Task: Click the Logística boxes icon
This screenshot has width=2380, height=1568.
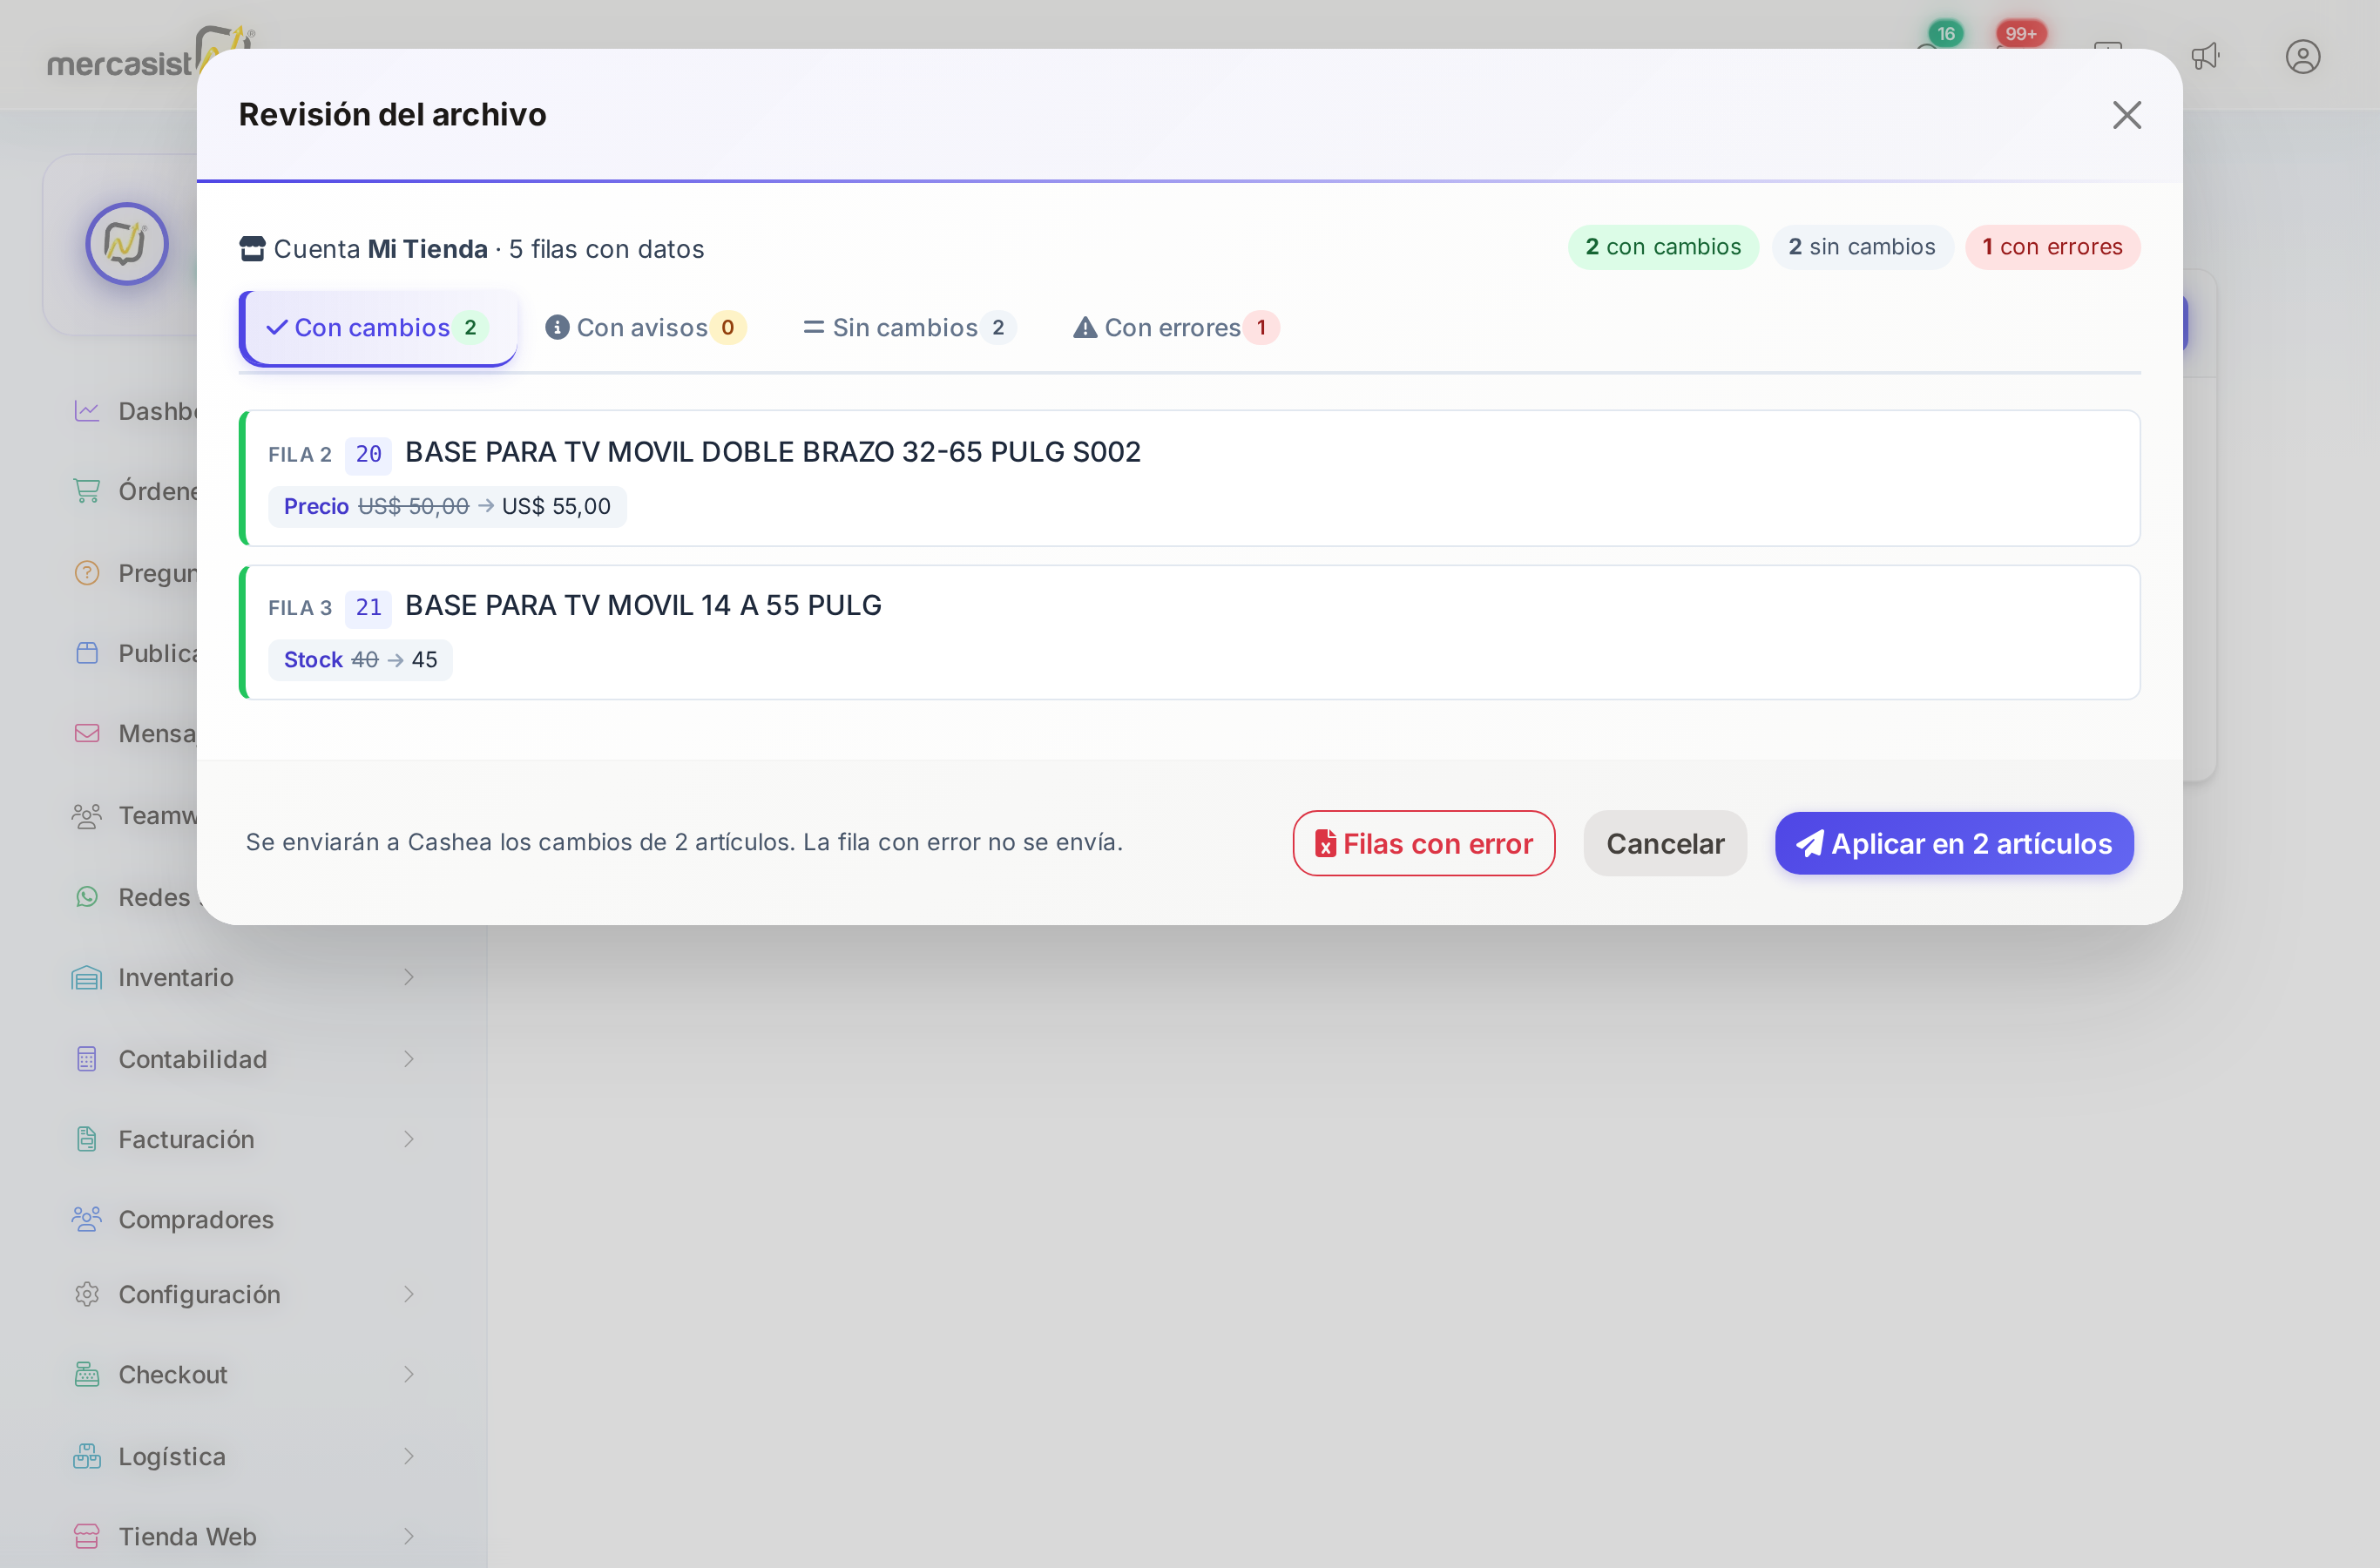Action: [x=87, y=1456]
